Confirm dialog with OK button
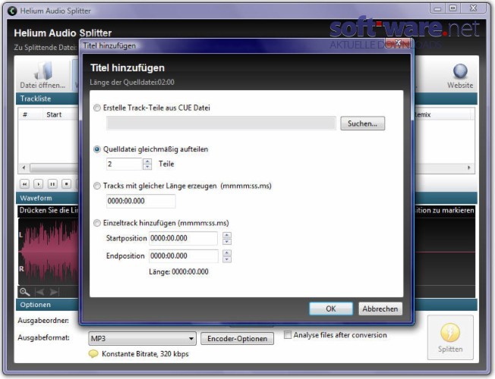 pyautogui.click(x=331, y=309)
